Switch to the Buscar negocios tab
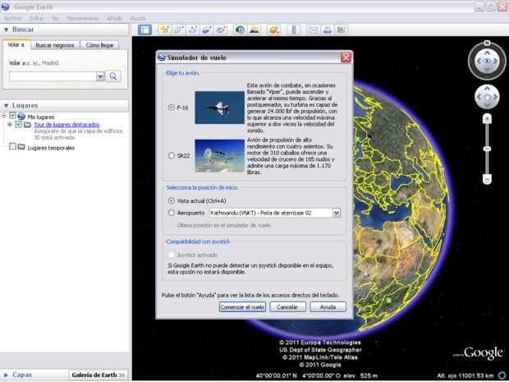Screen dimensions: 509x382 (x=55, y=45)
